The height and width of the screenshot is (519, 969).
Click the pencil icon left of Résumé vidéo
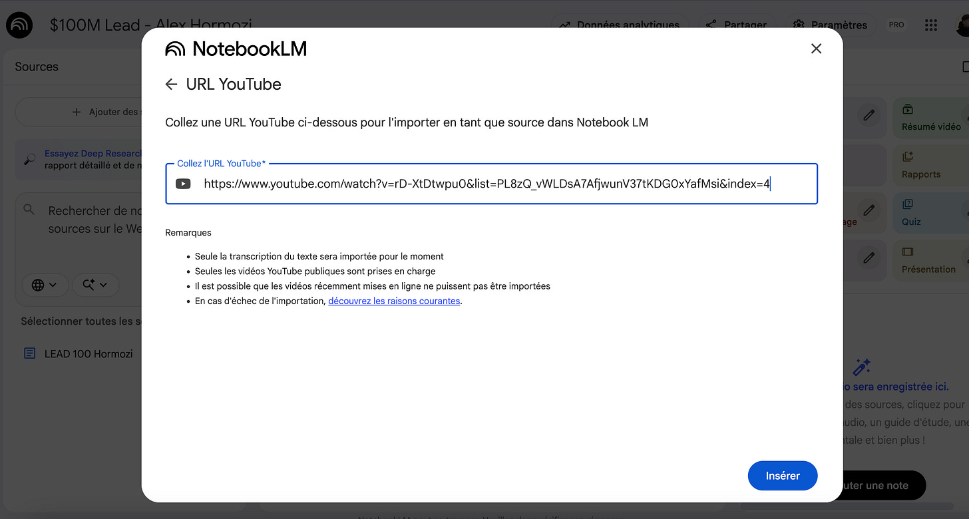(x=869, y=115)
